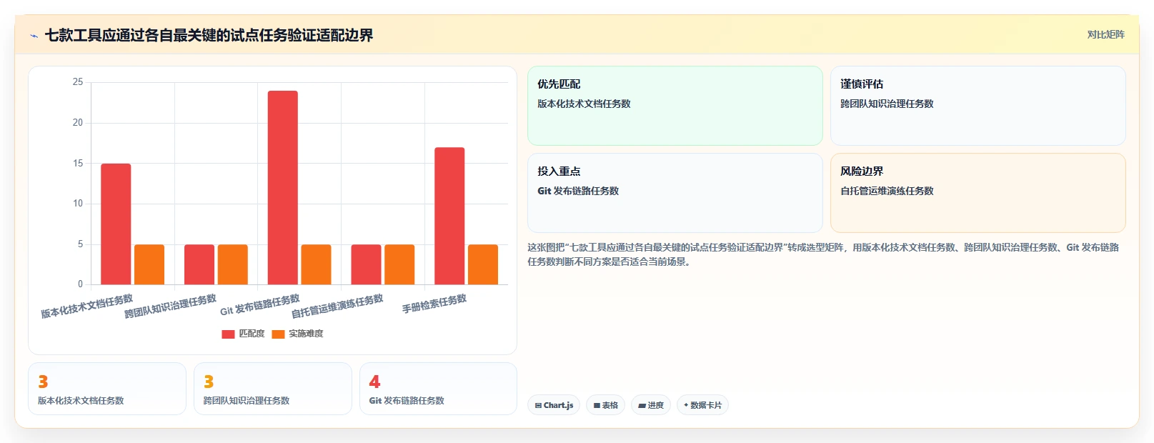Click the x-axis label 手册检索任务数
This screenshot has width=1154, height=443.
(434, 304)
